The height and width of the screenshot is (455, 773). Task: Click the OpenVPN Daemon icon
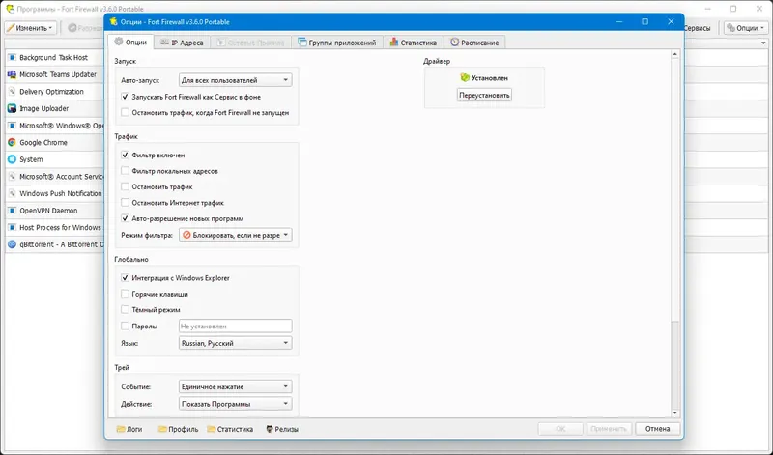(x=12, y=211)
